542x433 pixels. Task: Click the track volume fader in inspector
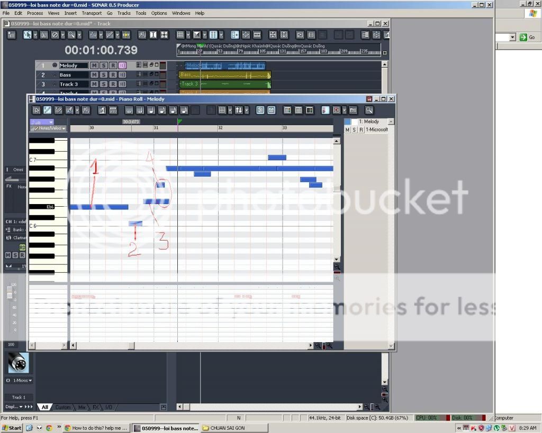8,293
